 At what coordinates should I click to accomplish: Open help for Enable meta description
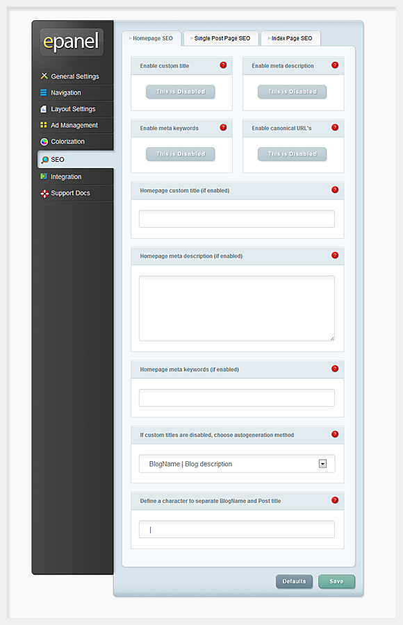pos(335,65)
